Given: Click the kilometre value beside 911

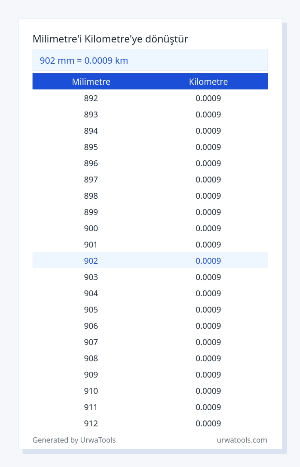Looking at the screenshot, I should coord(208,407).
